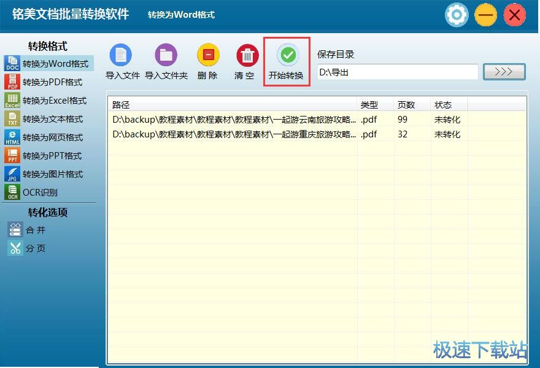Select 转换为网页格式 in sidebar
The width and height of the screenshot is (540, 368).
11,137
